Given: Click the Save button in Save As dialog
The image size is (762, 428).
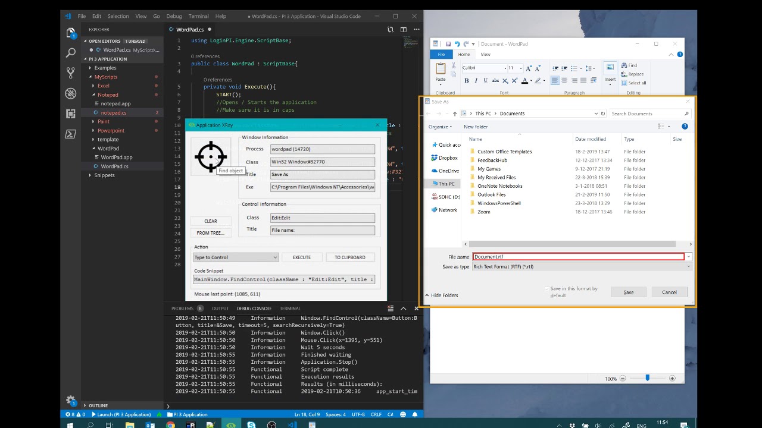Looking at the screenshot, I should click(x=629, y=292).
